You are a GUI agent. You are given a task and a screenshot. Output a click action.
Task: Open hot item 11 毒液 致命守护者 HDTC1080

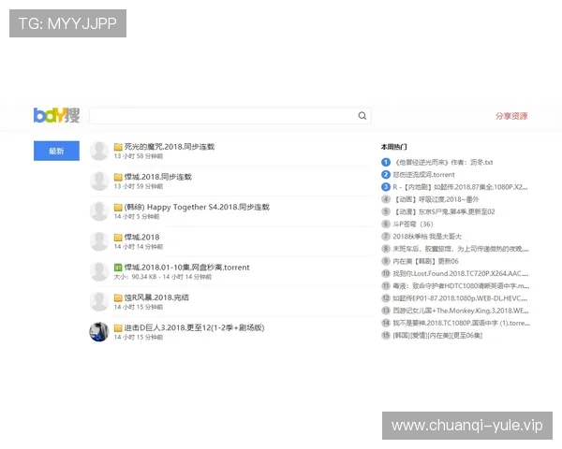461,285
